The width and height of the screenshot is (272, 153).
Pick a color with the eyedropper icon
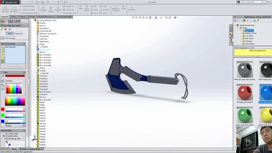click(x=3, y=76)
